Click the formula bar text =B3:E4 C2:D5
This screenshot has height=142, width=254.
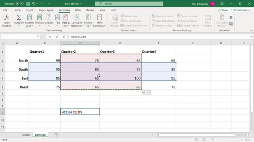pyautogui.click(x=79, y=37)
